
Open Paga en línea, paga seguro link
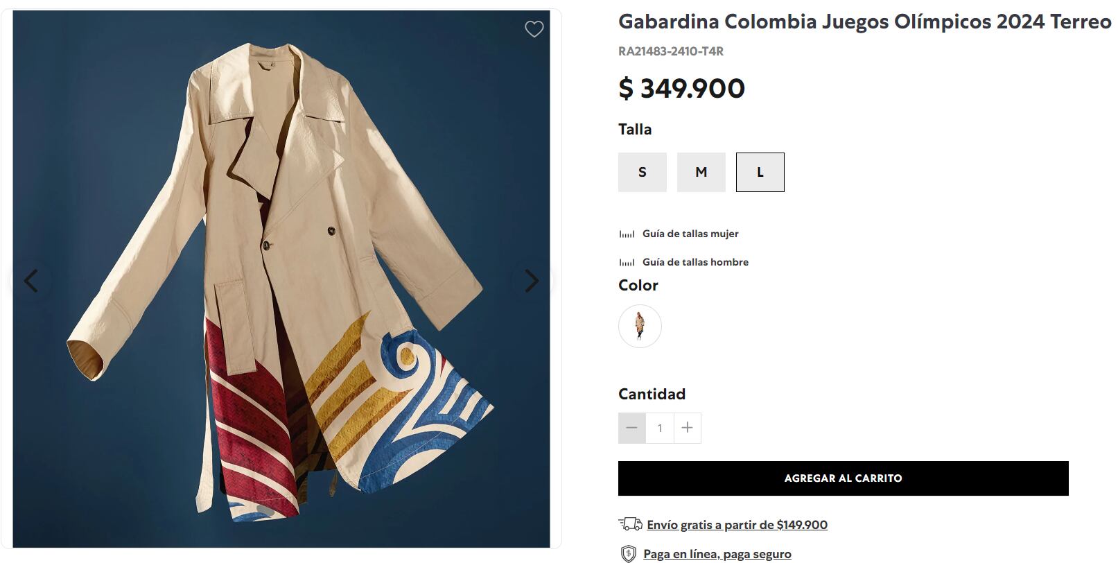[x=717, y=554]
